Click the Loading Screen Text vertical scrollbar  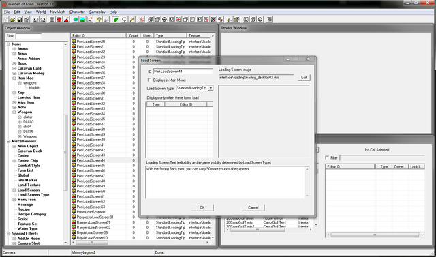pyautogui.click(x=307, y=183)
